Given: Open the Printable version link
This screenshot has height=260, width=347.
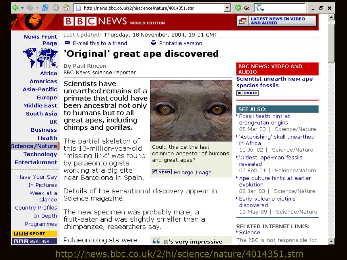Looking at the screenshot, I should pyautogui.click(x=181, y=43).
